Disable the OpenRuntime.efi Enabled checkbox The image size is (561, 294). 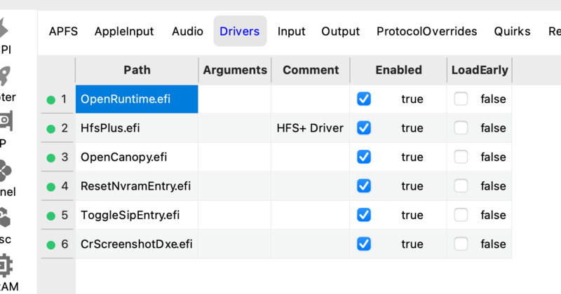pyautogui.click(x=364, y=99)
